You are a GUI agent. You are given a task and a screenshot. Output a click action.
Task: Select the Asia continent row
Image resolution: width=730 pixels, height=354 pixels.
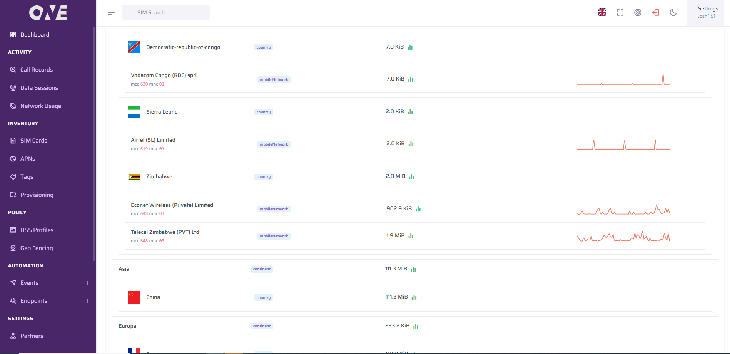pos(415,269)
